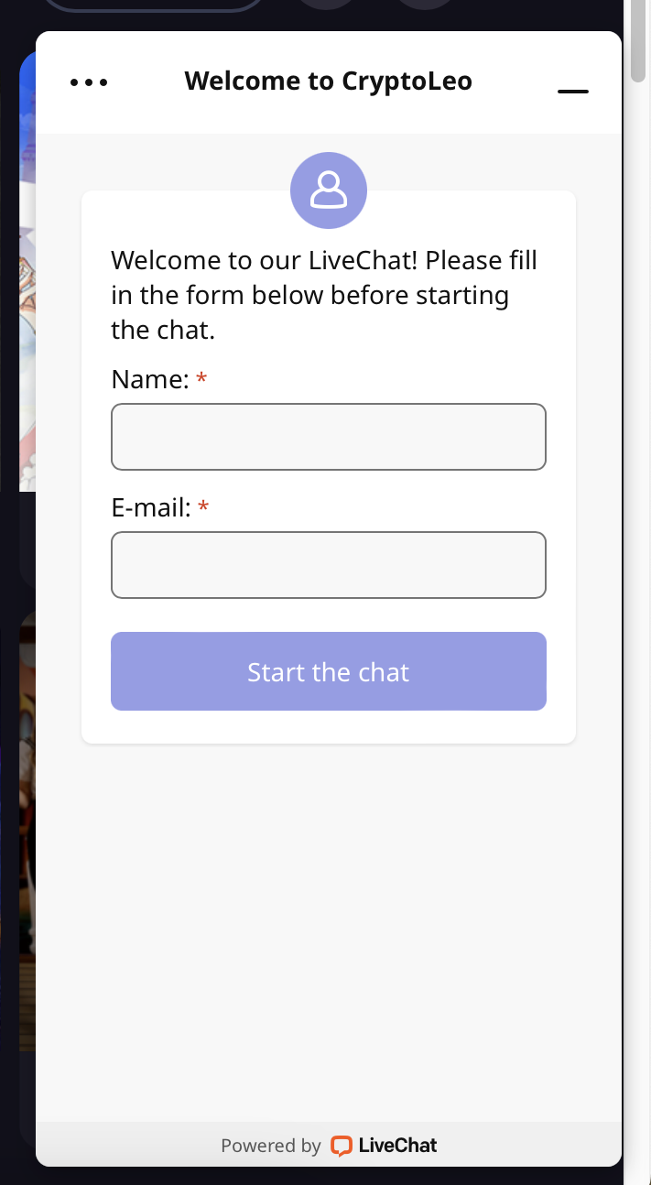Click the 'Welcome to CryptoLeo' header title
This screenshot has height=1185, width=651.
pos(328,82)
